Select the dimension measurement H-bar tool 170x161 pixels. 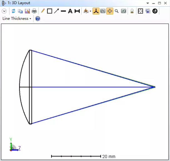coord(77,11)
